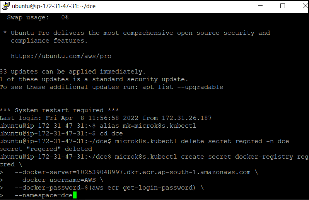Click the --docker-username=AWS line
The height and width of the screenshot is (200, 309).
(59, 180)
